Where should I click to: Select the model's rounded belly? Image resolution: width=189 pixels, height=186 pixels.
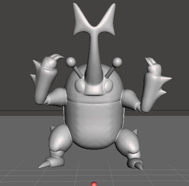(94, 125)
